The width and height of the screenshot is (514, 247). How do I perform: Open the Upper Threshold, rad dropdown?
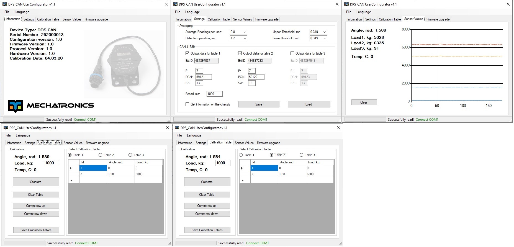tap(324, 32)
